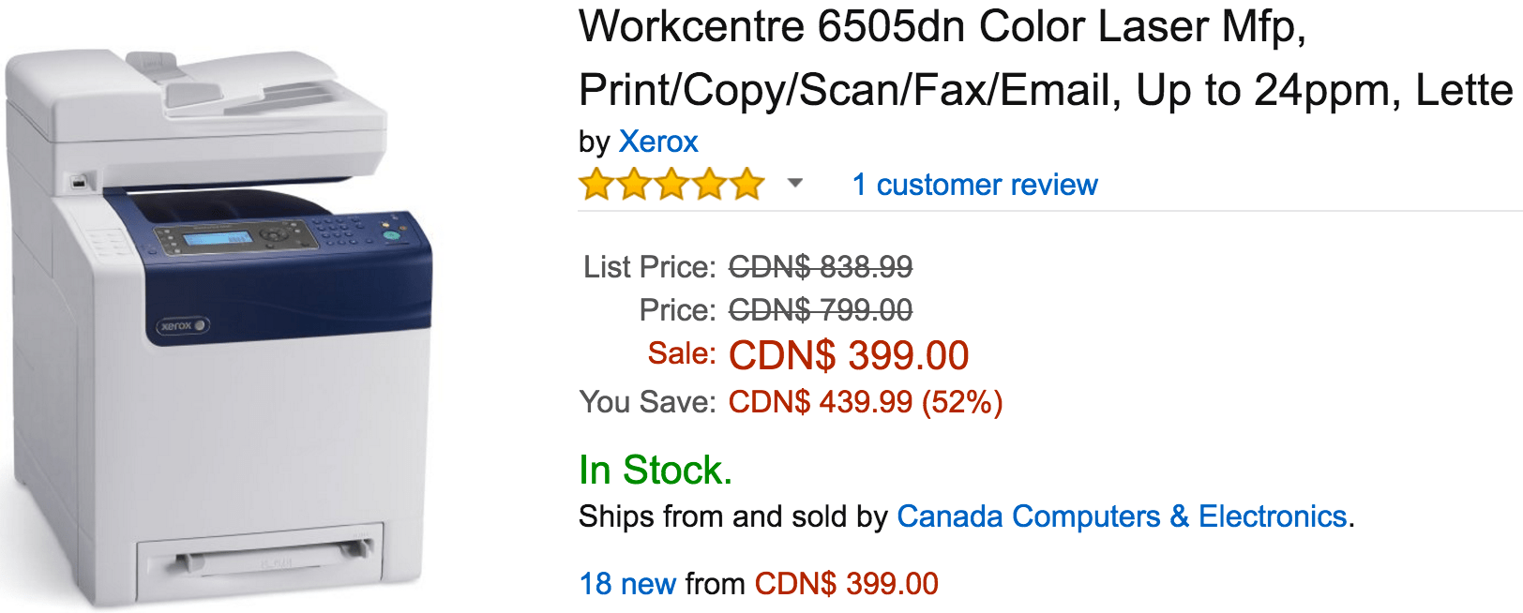
Task: Click the struck-through list price CDN$ 838.99
Action: [821, 267]
